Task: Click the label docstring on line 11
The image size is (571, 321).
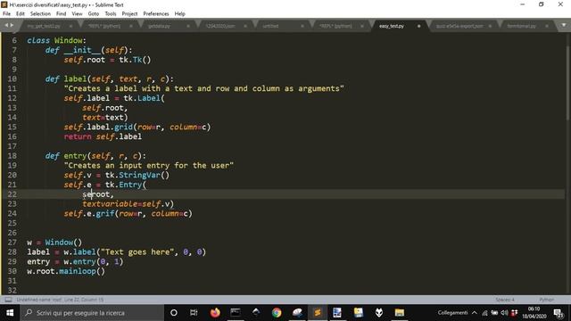Action: click(204, 88)
